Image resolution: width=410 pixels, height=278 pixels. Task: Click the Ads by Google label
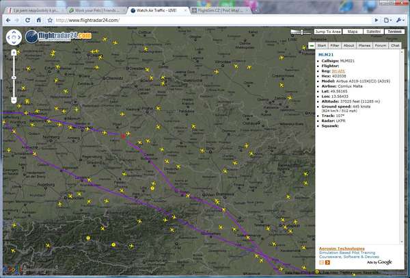point(379,262)
